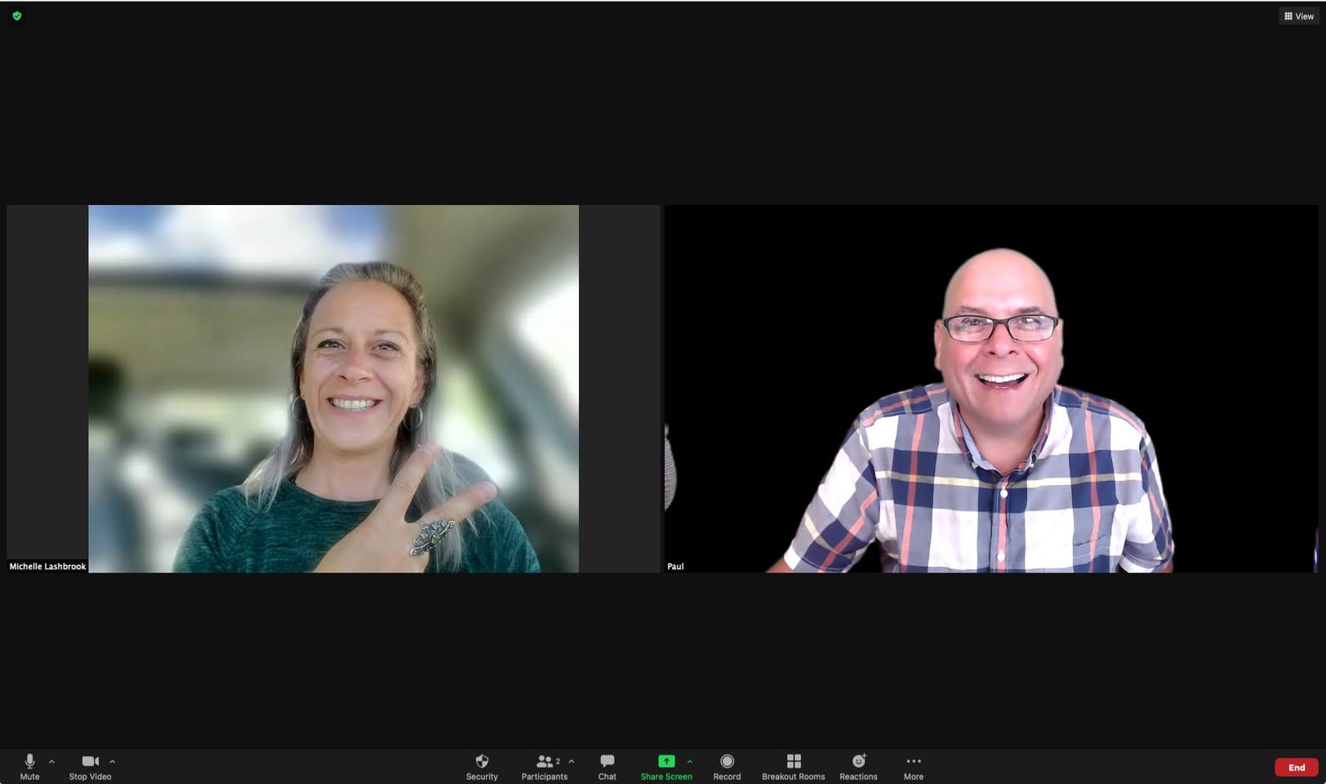Click the Michelle Lashbrook name label
The height and width of the screenshot is (784, 1326).
point(47,566)
